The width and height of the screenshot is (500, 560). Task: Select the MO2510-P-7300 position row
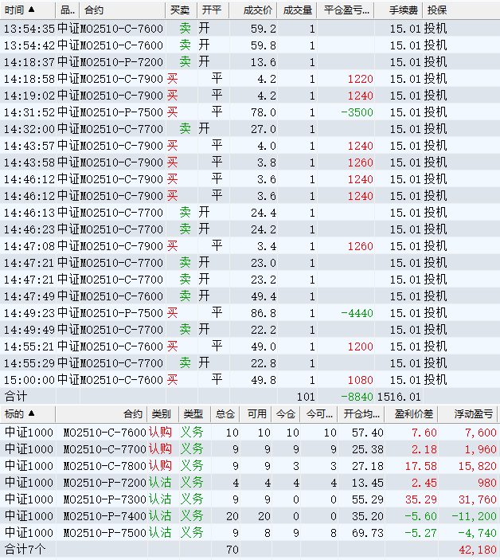click(239, 499)
